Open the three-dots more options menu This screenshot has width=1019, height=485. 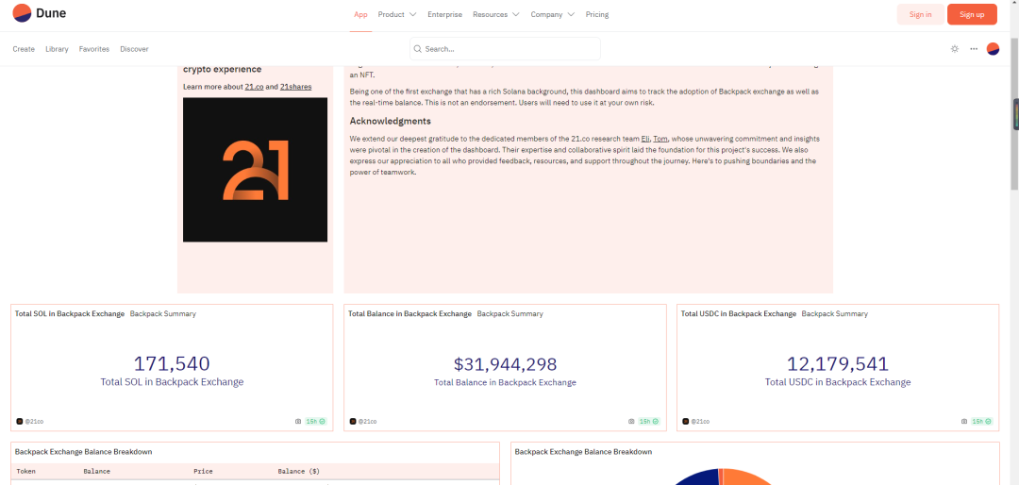pyautogui.click(x=974, y=49)
